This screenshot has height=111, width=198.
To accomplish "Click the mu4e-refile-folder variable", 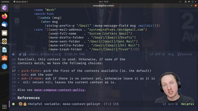I will pyautogui.click(x=67, y=45).
